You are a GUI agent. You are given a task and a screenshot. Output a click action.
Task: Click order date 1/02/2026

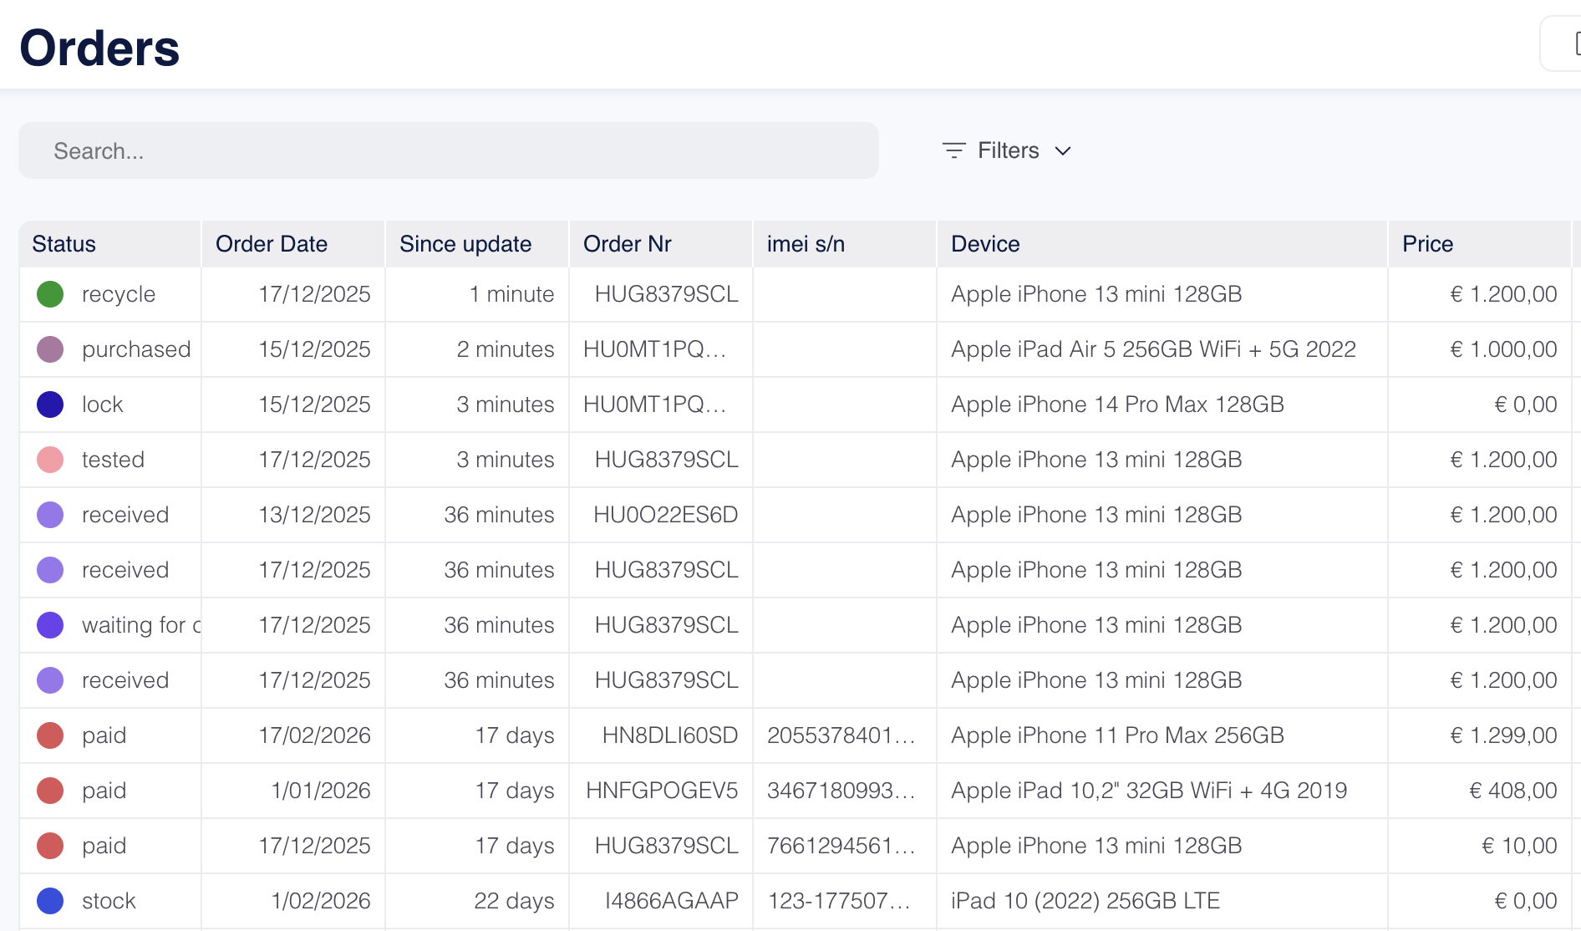(x=321, y=901)
